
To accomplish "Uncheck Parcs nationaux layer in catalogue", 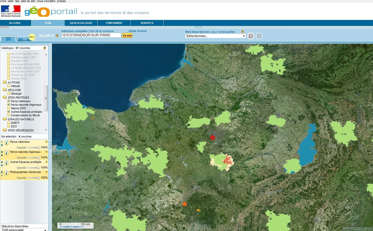I will point(9,101).
